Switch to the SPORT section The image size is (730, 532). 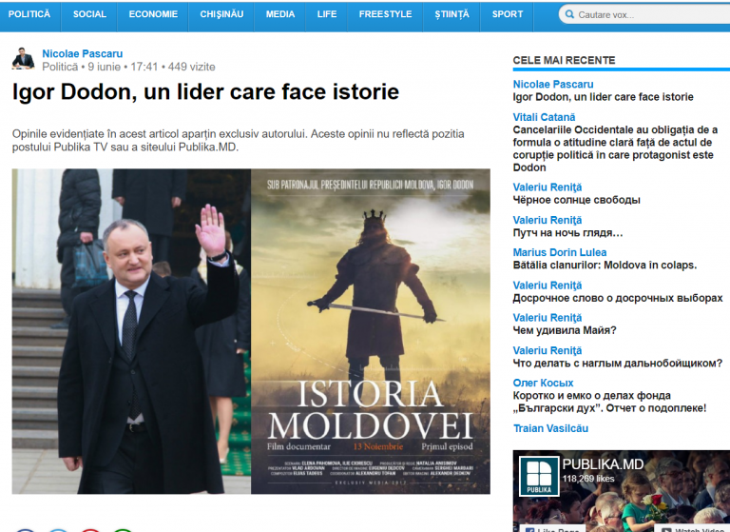coord(508,14)
